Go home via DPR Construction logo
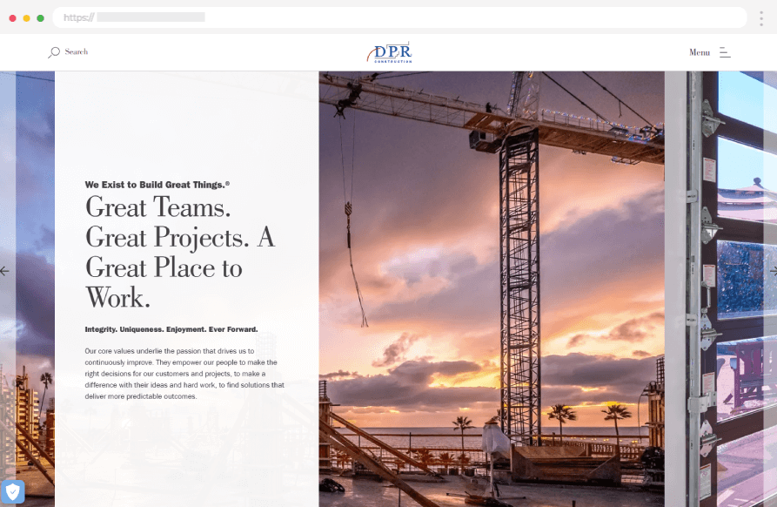777x507 pixels. click(x=389, y=53)
